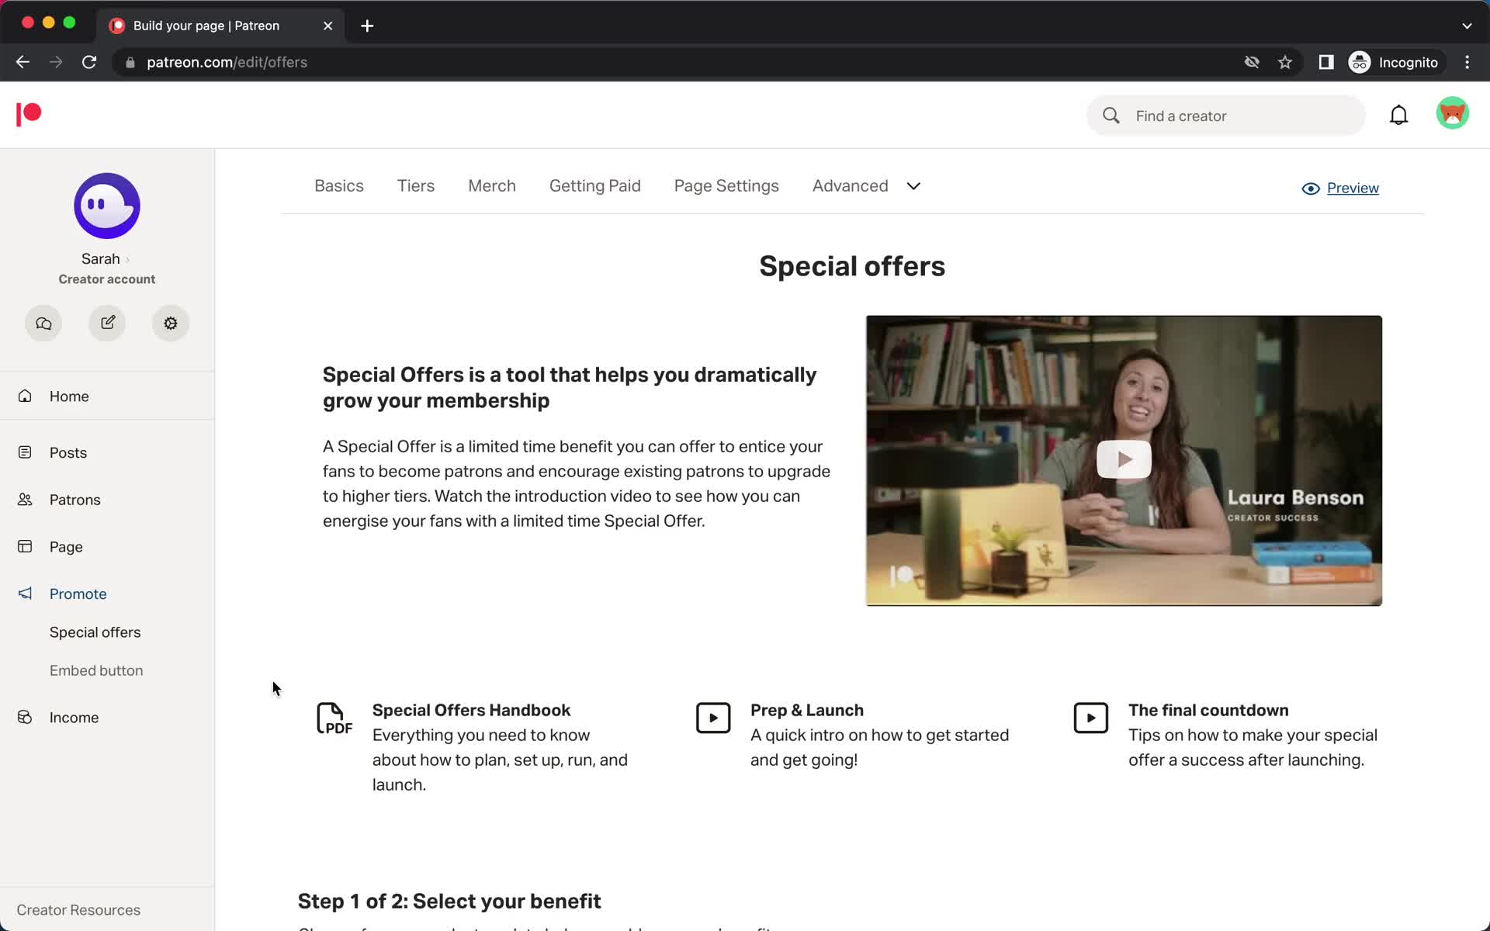This screenshot has width=1490, height=931.
Task: Switch to the Tiers tab
Action: click(416, 185)
